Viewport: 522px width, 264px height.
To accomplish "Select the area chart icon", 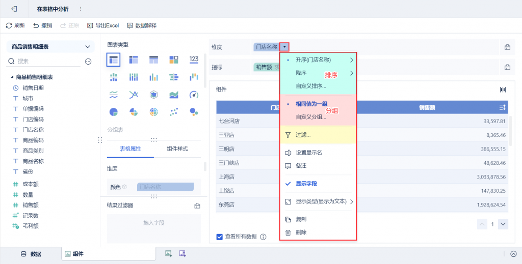I will pyautogui.click(x=174, y=95).
